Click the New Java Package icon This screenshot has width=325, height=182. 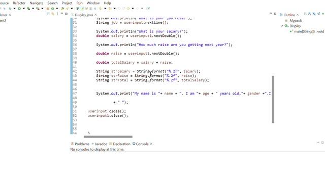[x=48, y=9]
